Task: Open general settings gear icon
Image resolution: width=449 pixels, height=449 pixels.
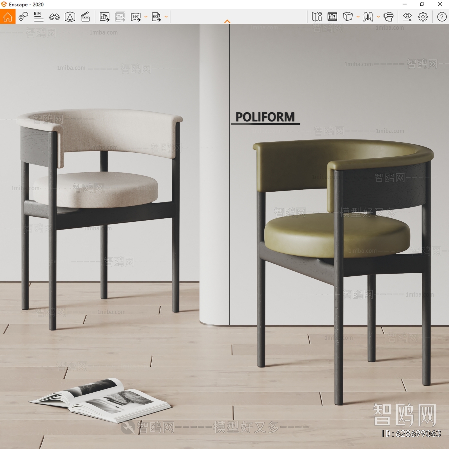Action: pyautogui.click(x=423, y=17)
